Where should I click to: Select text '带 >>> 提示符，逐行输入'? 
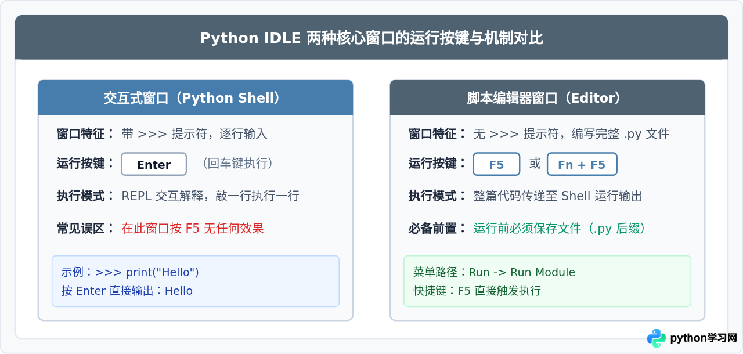coord(194,134)
